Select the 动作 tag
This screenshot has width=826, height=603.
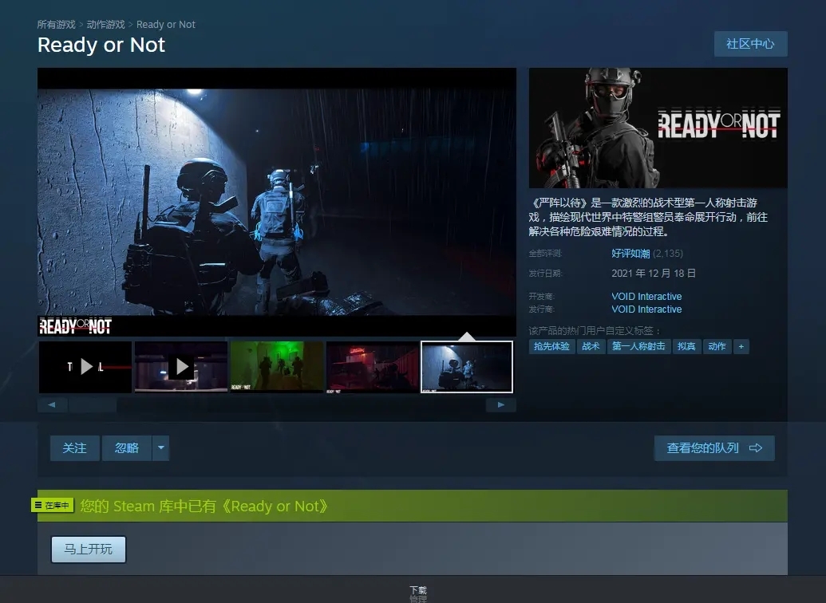pyautogui.click(x=717, y=346)
